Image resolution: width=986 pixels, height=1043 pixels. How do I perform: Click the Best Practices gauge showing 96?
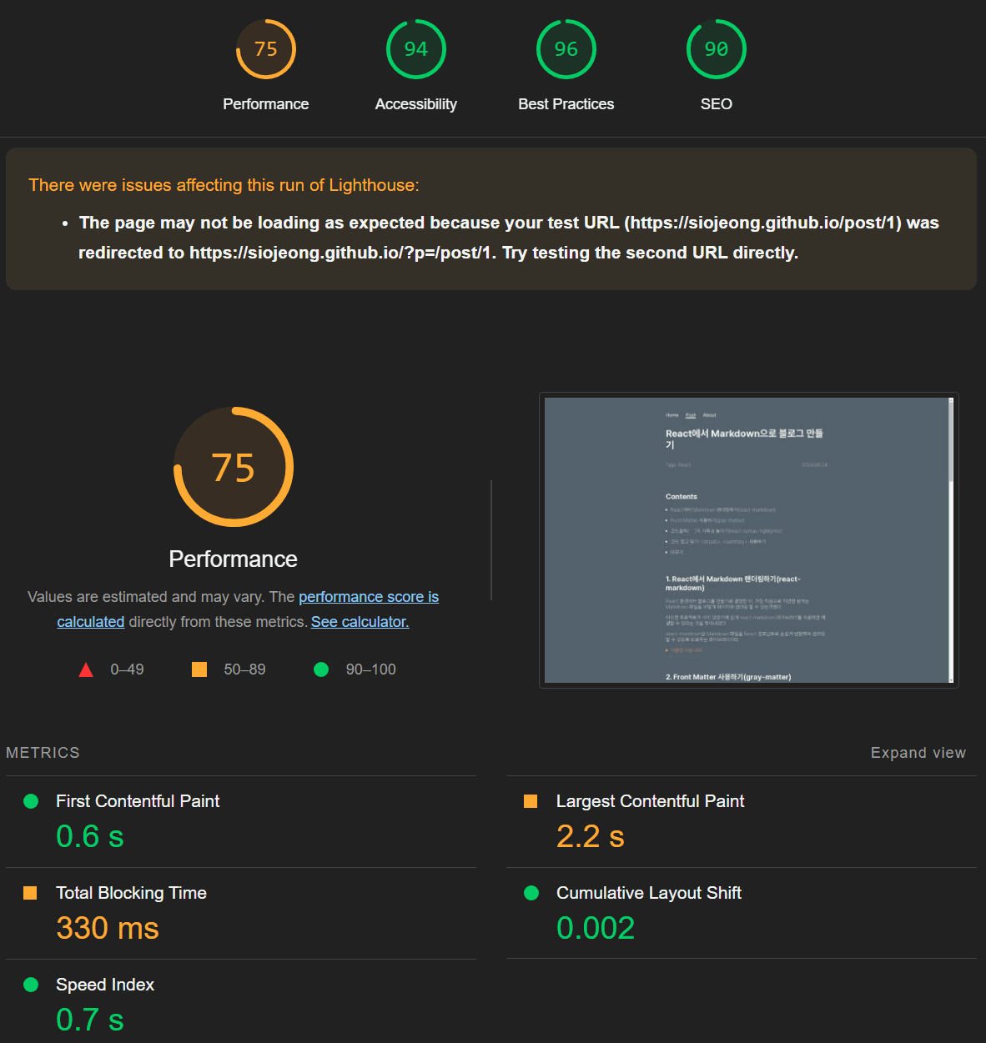566,49
